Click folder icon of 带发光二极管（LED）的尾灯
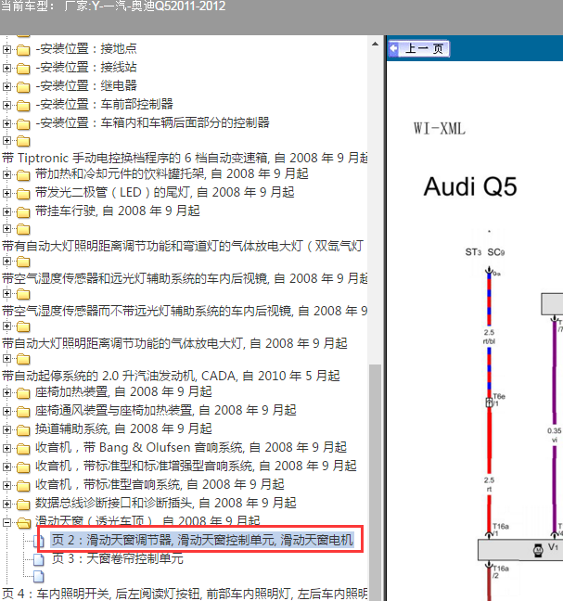 [x=23, y=194]
